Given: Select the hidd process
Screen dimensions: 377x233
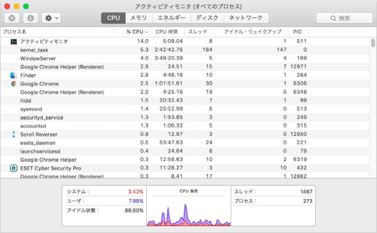Looking at the screenshot, I should [25, 100].
